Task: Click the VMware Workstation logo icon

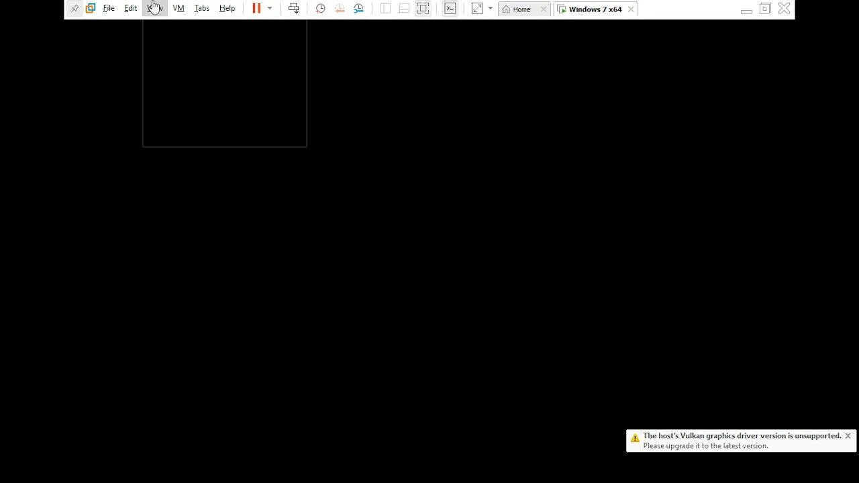Action: pos(91,9)
